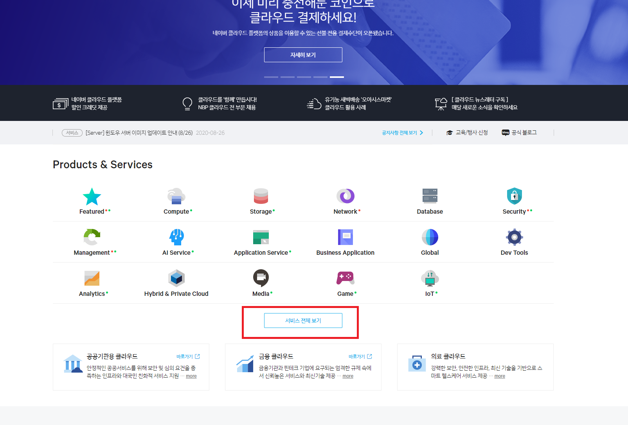Open the IoT cloud icon

click(x=430, y=278)
